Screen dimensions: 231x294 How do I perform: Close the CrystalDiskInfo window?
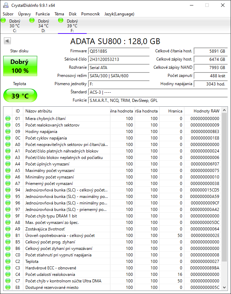coord(223,5)
